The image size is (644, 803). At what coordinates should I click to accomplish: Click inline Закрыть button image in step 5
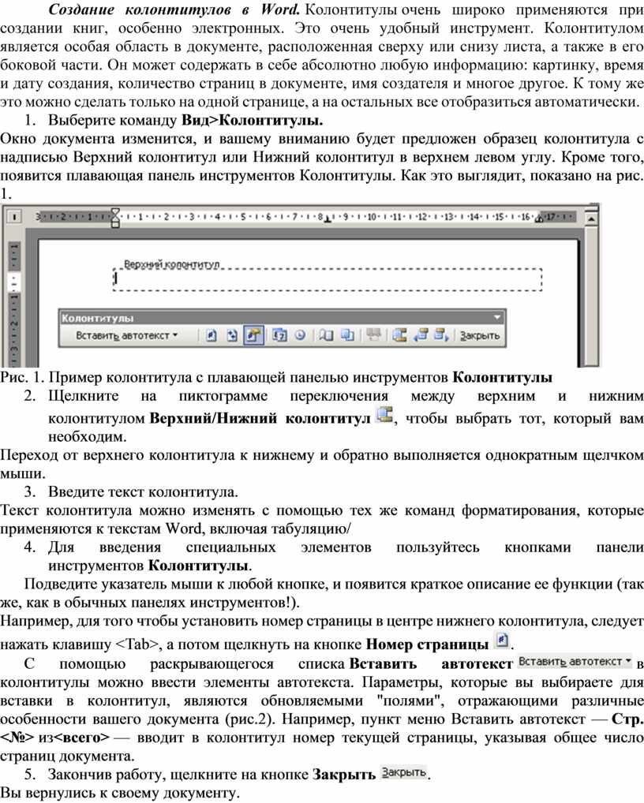[403, 772]
